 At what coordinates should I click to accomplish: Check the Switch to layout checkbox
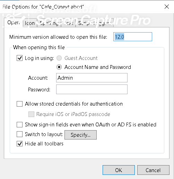pyautogui.click(x=19, y=134)
